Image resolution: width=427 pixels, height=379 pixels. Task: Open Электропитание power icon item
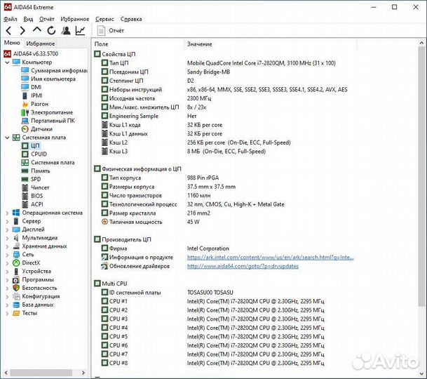(25, 112)
